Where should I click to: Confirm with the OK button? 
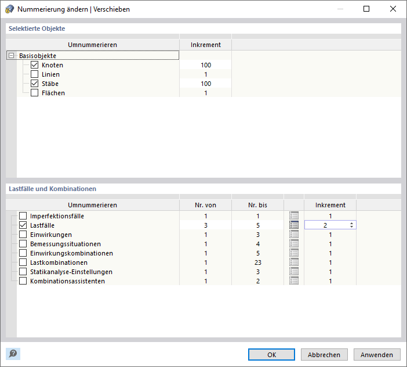pyautogui.click(x=271, y=354)
